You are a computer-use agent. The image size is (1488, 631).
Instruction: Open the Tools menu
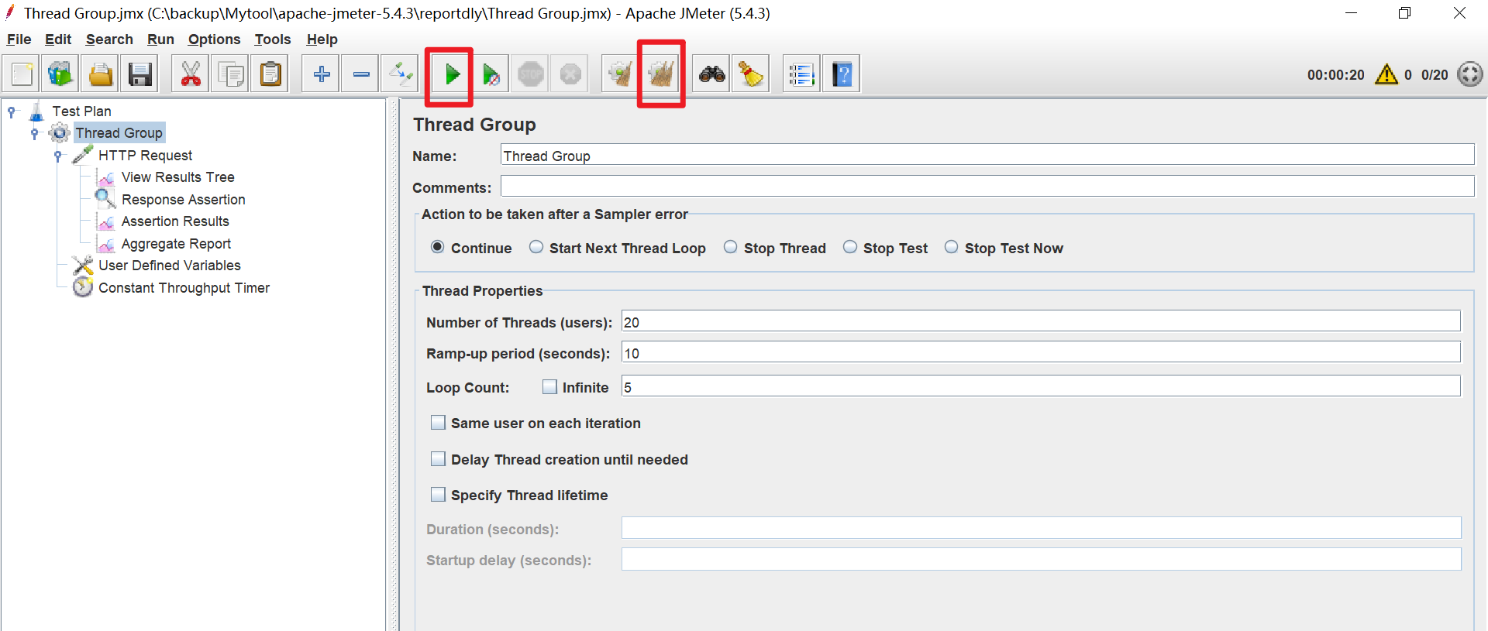pos(273,39)
